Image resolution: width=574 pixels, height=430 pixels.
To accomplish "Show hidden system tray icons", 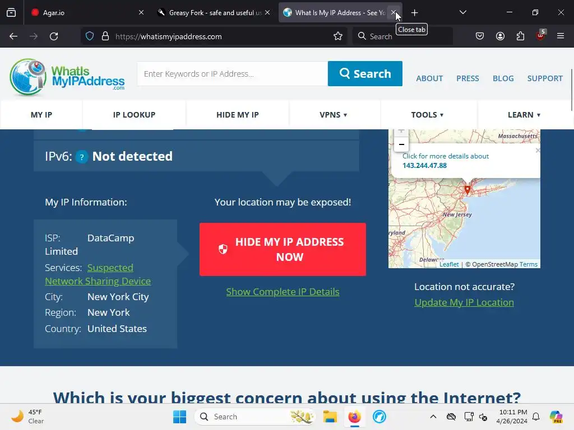I will point(433,417).
